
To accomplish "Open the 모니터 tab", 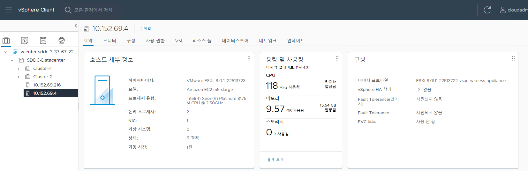I will 109,41.
